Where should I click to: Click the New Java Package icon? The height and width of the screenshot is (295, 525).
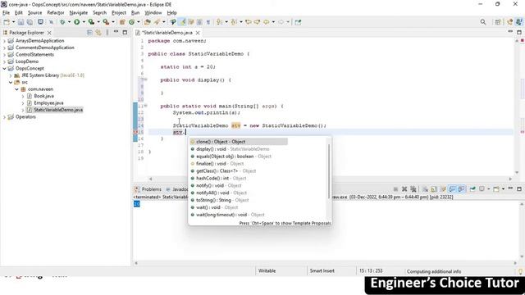pos(122,22)
